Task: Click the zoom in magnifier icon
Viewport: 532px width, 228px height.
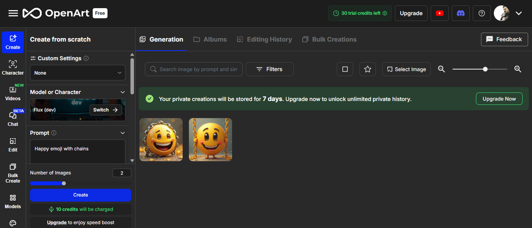Action: (518, 69)
